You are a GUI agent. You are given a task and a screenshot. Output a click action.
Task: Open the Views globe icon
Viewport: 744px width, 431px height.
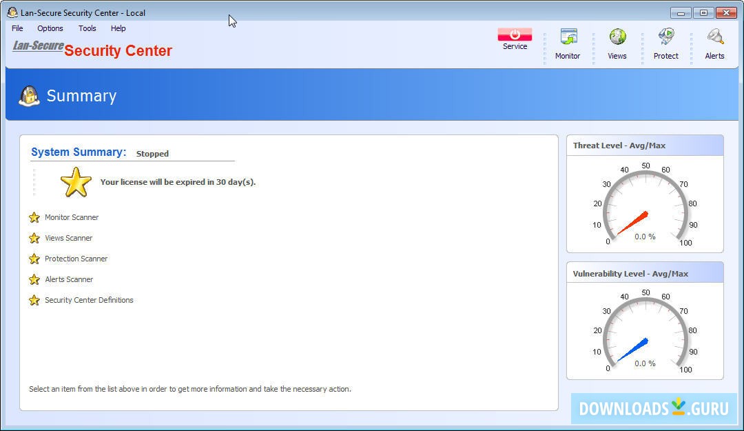click(617, 37)
